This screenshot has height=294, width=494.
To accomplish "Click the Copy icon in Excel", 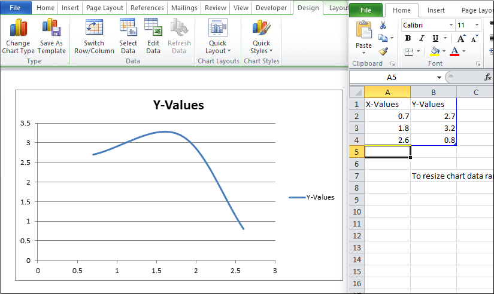I will (383, 38).
